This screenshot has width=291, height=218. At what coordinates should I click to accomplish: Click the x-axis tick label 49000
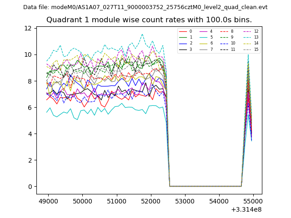pyautogui.click(x=48, y=201)
